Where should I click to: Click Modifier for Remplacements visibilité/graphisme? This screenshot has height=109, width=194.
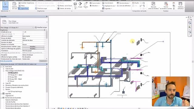33,47
